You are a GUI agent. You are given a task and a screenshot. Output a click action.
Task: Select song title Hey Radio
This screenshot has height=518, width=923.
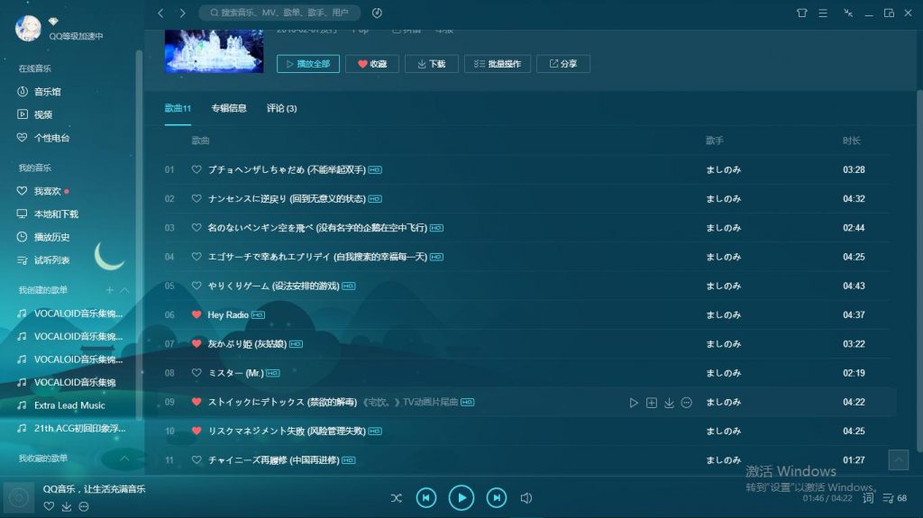point(228,315)
